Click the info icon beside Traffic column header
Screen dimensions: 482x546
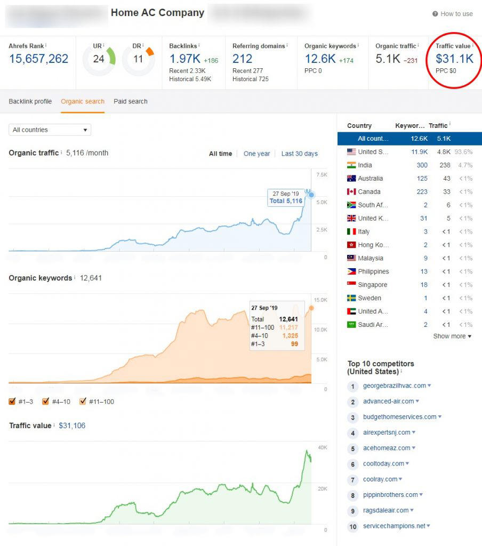click(x=449, y=123)
